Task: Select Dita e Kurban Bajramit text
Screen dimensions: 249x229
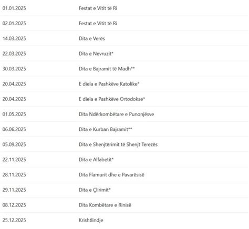Action: [x=106, y=129]
